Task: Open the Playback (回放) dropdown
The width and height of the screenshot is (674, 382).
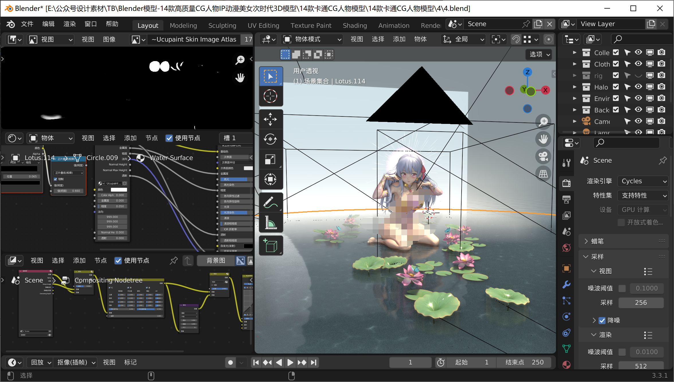Action: pos(40,362)
